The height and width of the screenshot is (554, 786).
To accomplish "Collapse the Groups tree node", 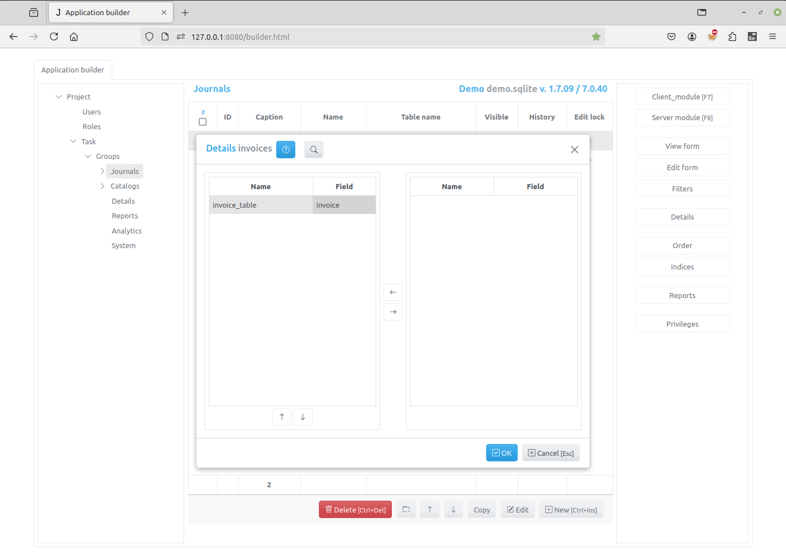I will click(88, 156).
